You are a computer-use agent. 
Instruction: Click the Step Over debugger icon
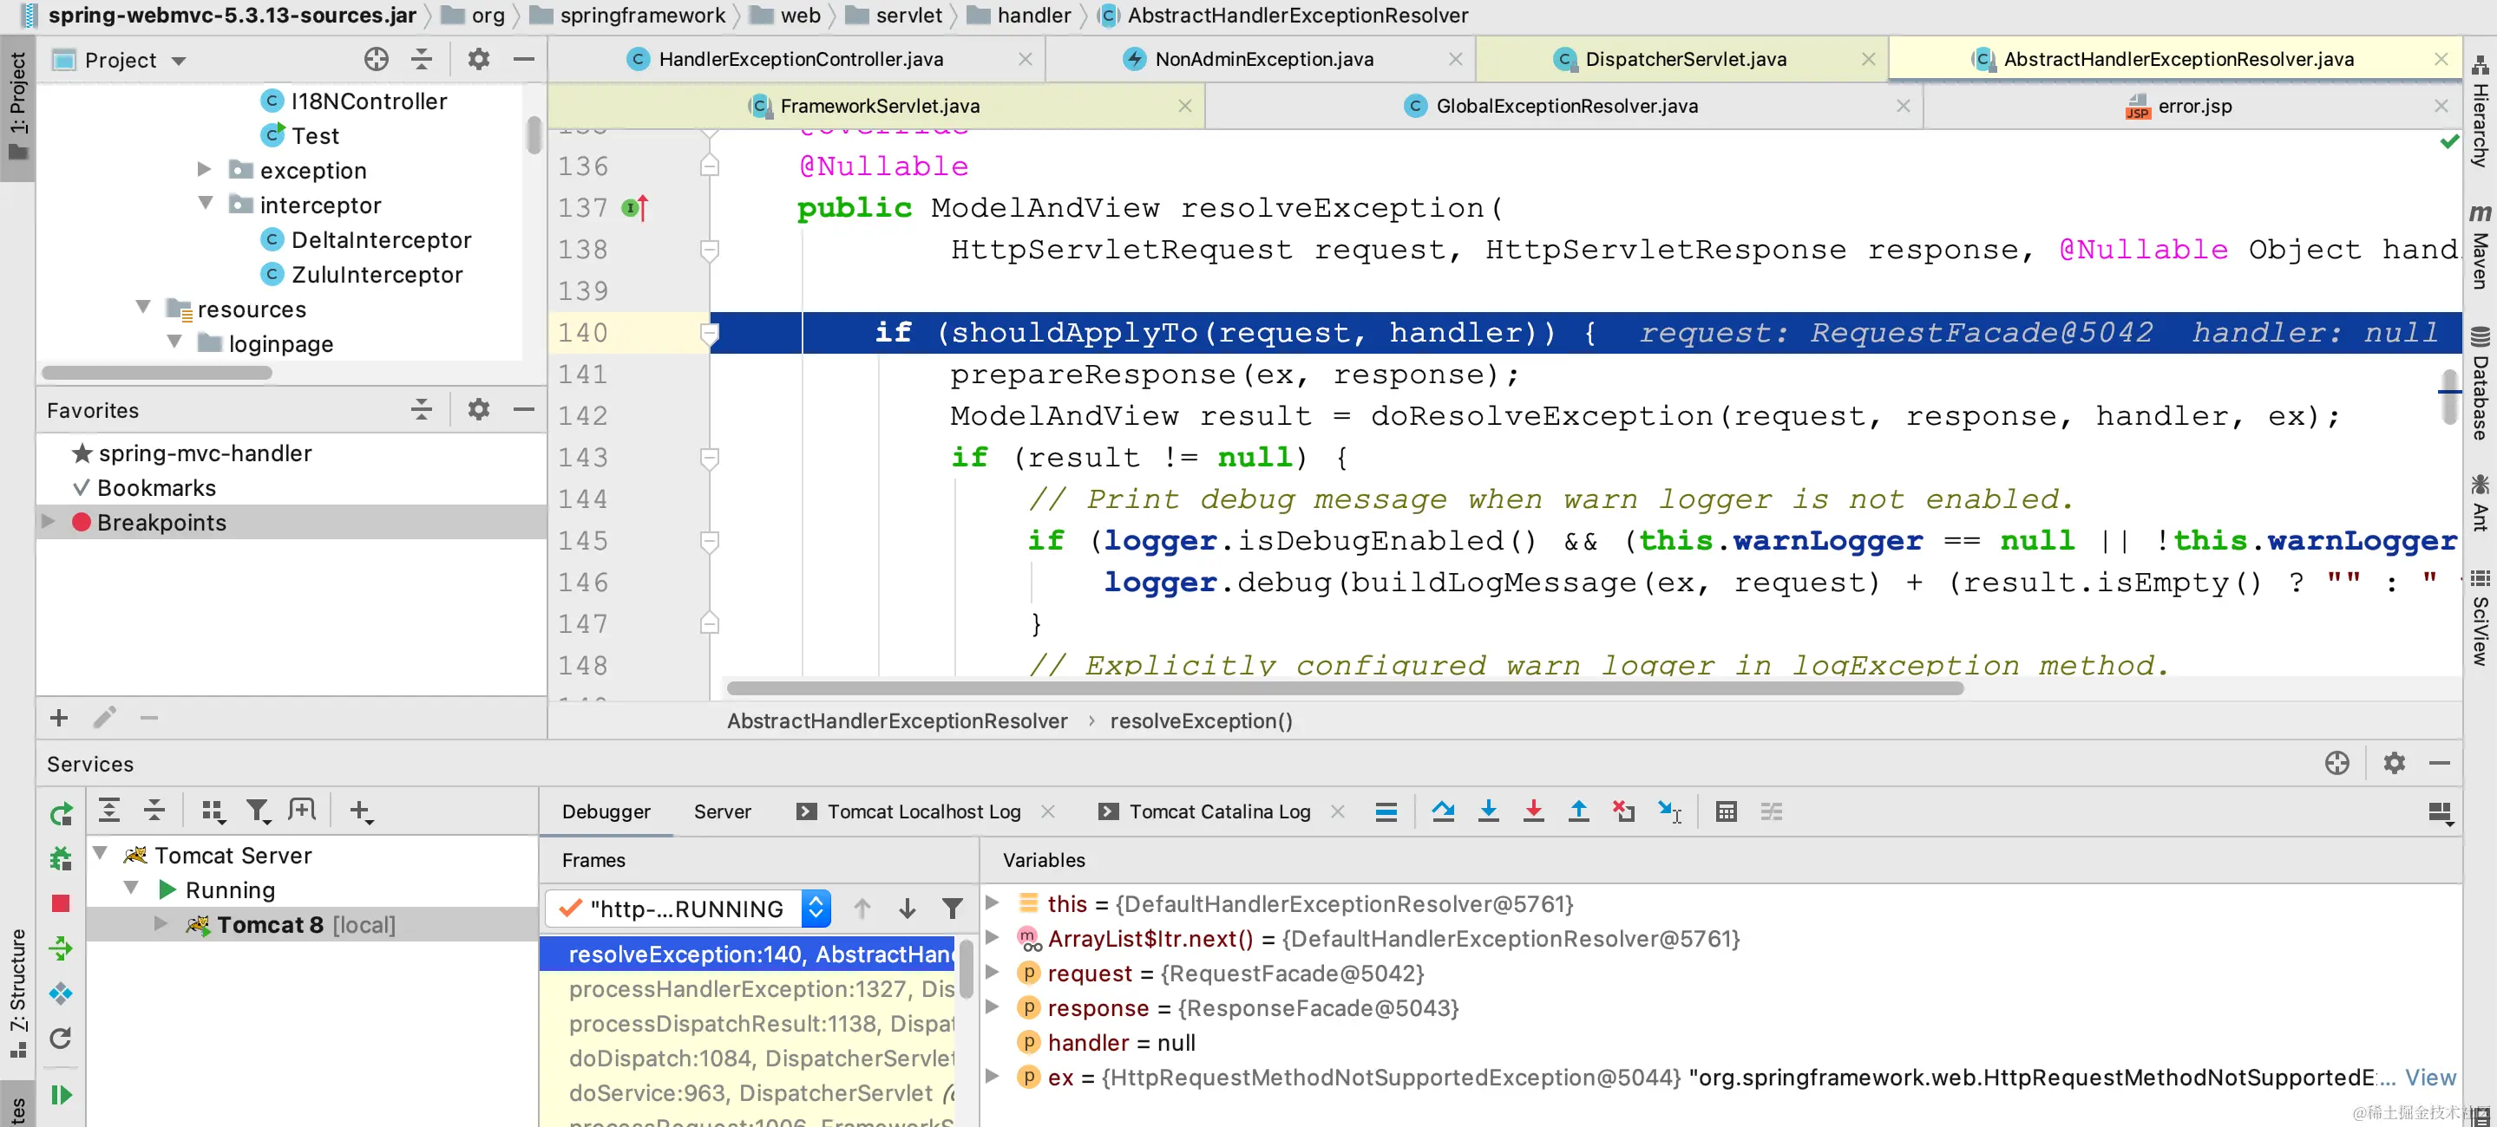pyautogui.click(x=1442, y=811)
